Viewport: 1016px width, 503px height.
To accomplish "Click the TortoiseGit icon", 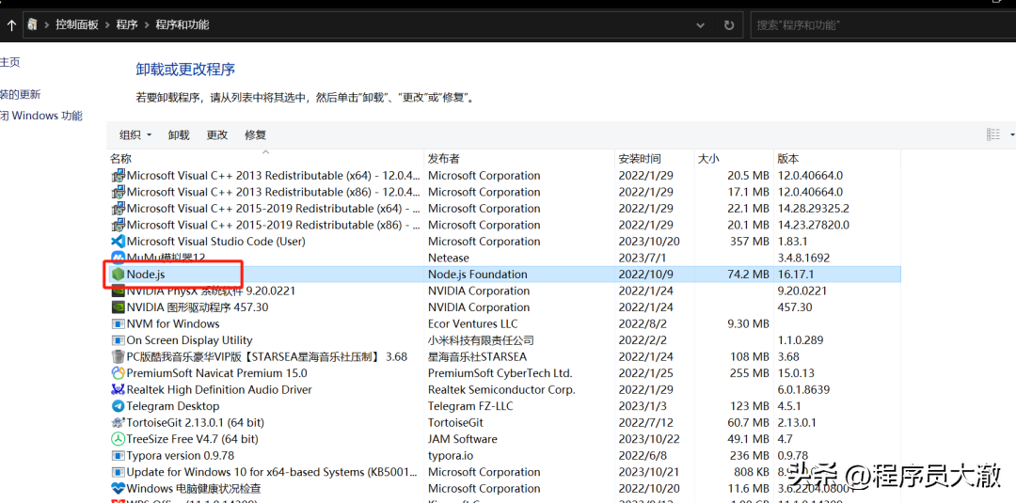I will [118, 423].
